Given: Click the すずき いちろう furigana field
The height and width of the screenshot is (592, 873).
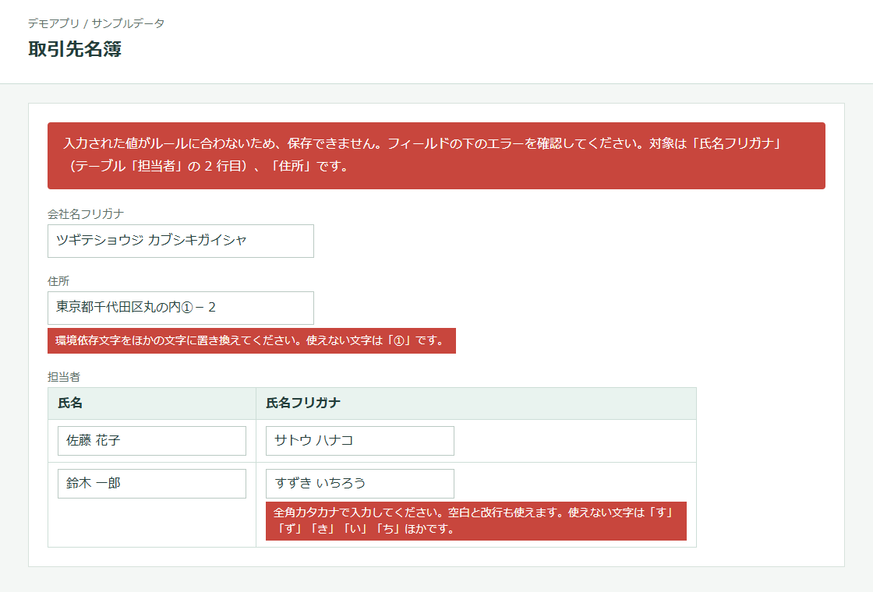Looking at the screenshot, I should 359,484.
